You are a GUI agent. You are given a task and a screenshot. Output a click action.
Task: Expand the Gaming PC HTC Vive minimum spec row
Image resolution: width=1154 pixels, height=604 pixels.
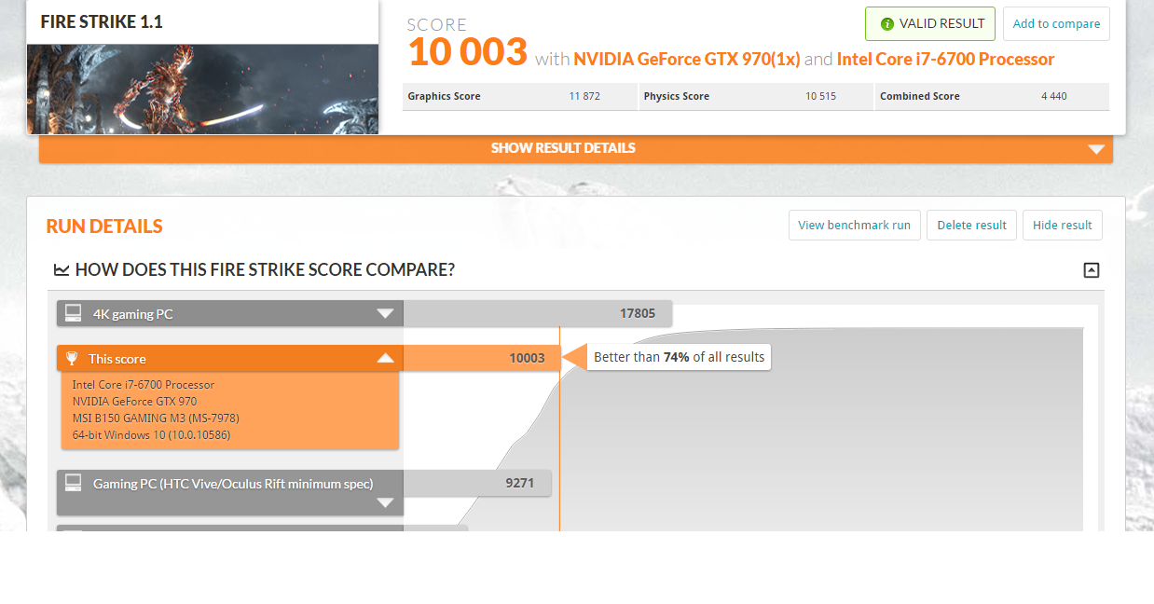pyautogui.click(x=385, y=503)
